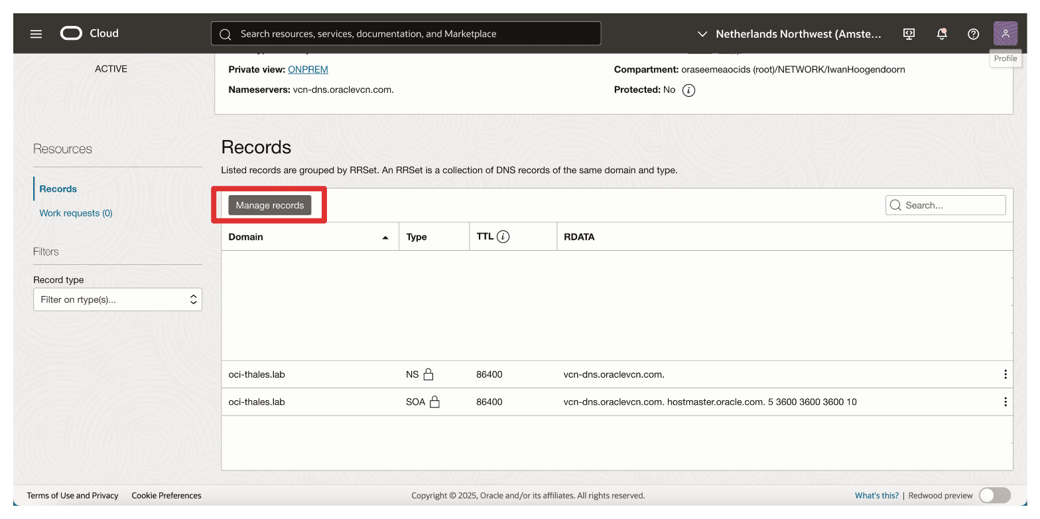Click the What's this? link
This screenshot has height=519, width=1040.
coord(876,495)
